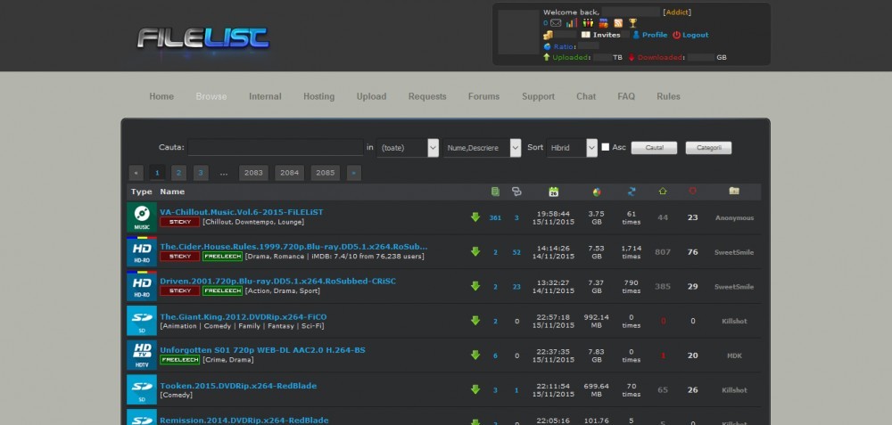Download Tooken.2015 via green arrow
The width and height of the screenshot is (892, 425).
pyautogui.click(x=475, y=389)
